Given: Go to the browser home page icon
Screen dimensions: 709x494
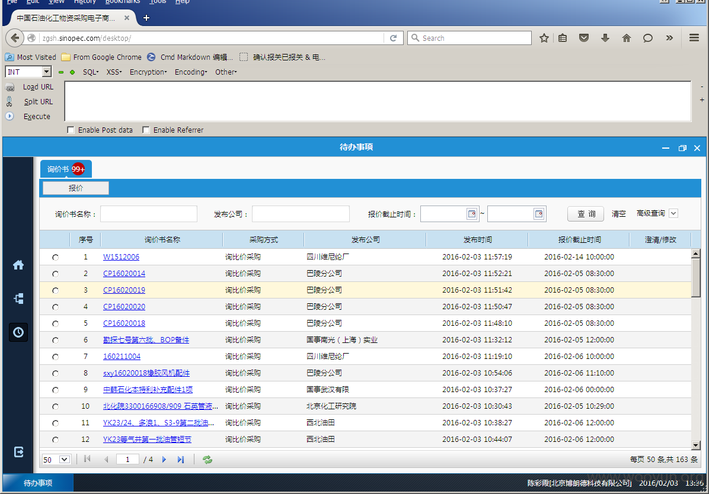Looking at the screenshot, I should [x=626, y=38].
